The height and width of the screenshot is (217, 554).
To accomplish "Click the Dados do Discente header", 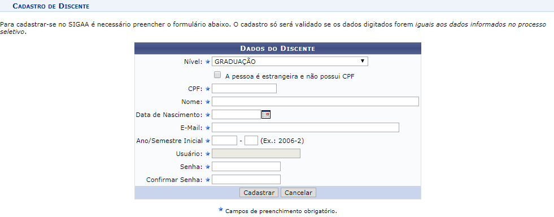I will [x=278, y=49].
